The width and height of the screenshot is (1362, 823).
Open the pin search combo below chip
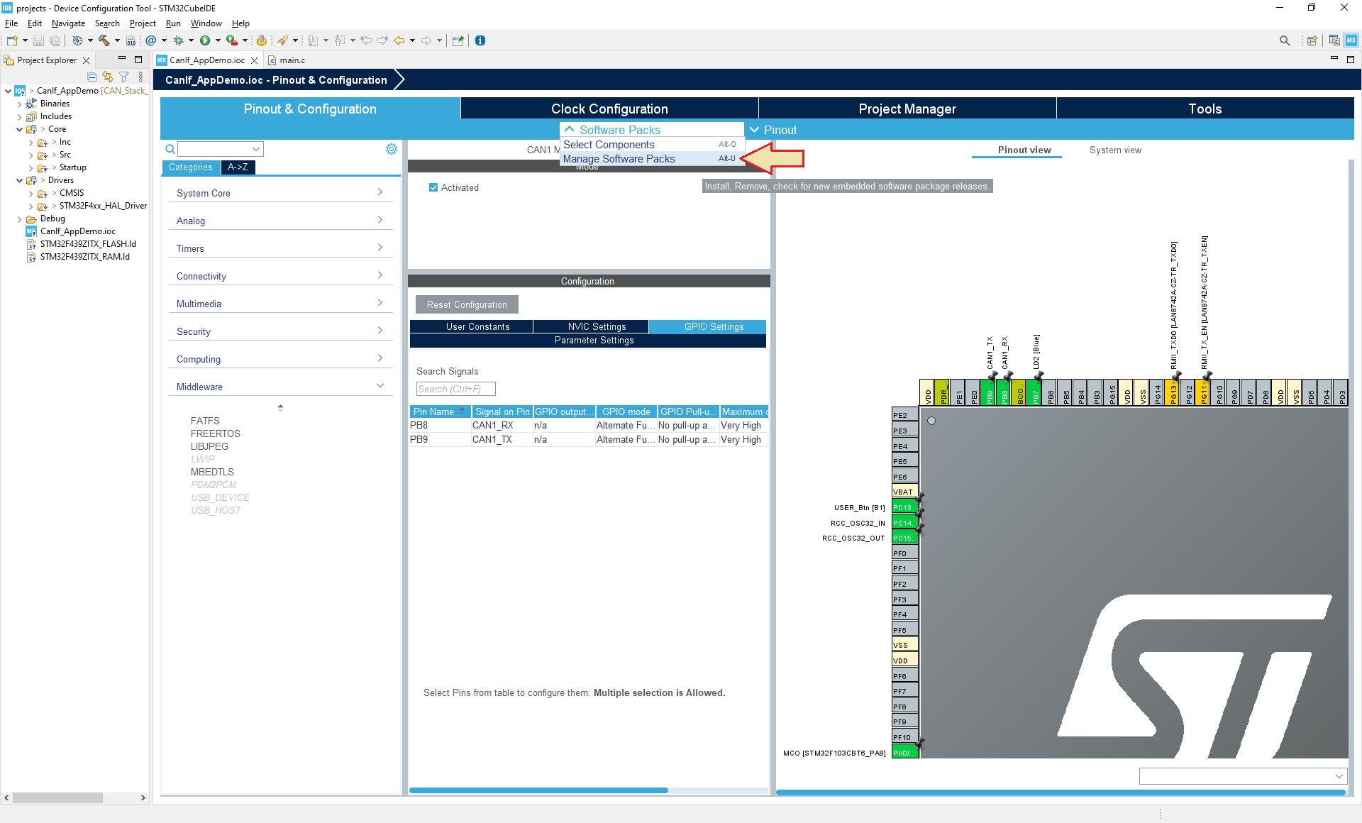[x=1243, y=776]
